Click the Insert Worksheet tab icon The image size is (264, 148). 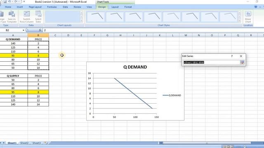[x=46, y=143]
